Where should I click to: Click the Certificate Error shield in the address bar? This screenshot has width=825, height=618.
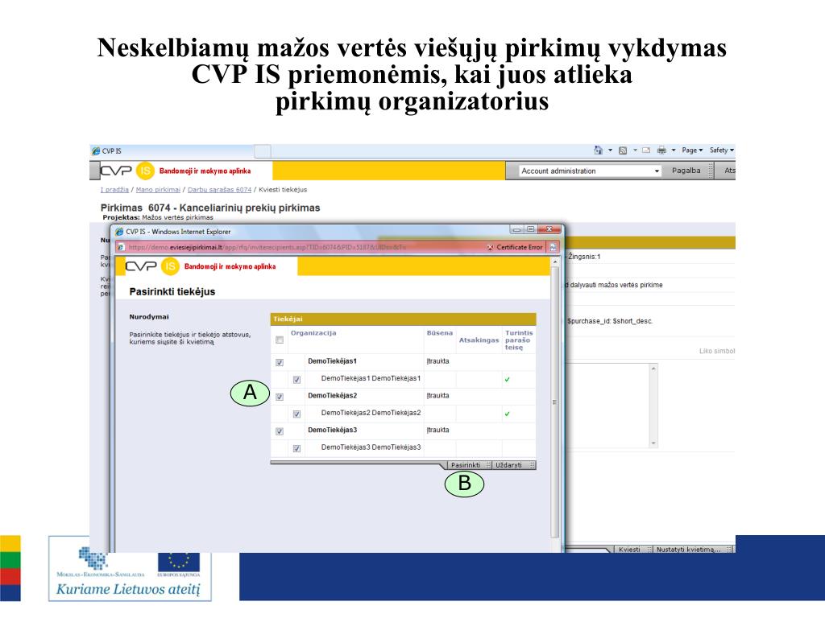(x=490, y=247)
